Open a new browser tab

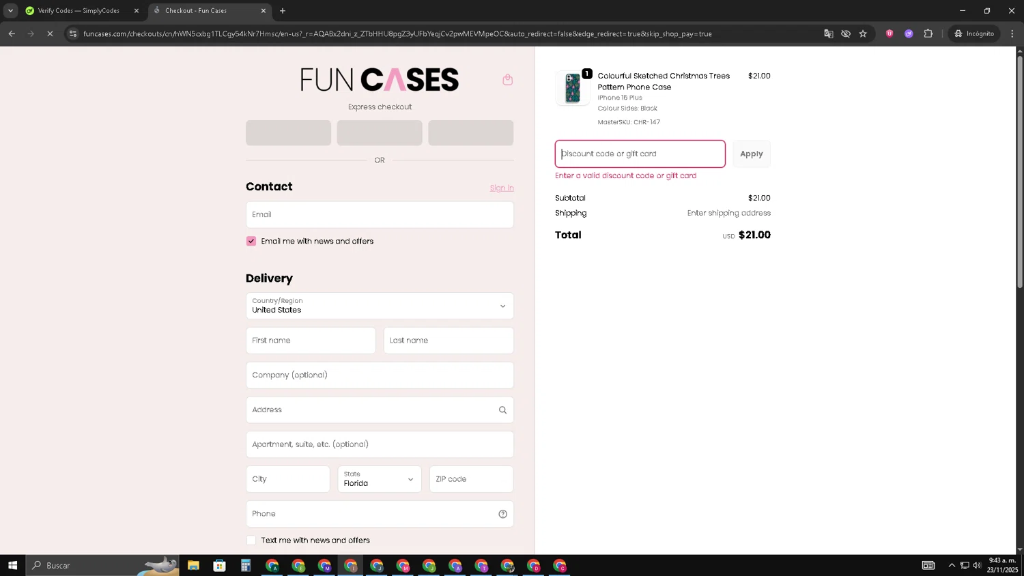point(283,11)
